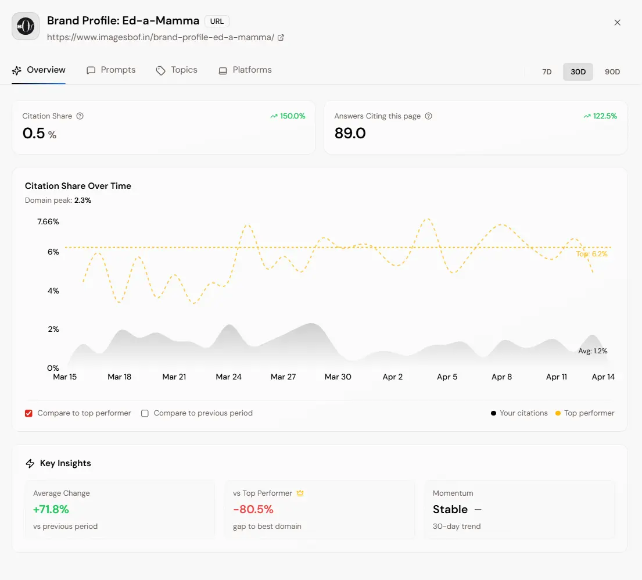Click the 7.66% axis label
This screenshot has width=642, height=580.
click(48, 222)
